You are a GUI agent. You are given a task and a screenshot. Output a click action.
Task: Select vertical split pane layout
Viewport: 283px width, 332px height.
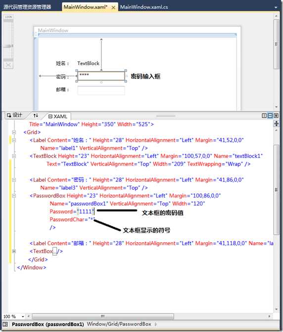click(x=264, y=116)
